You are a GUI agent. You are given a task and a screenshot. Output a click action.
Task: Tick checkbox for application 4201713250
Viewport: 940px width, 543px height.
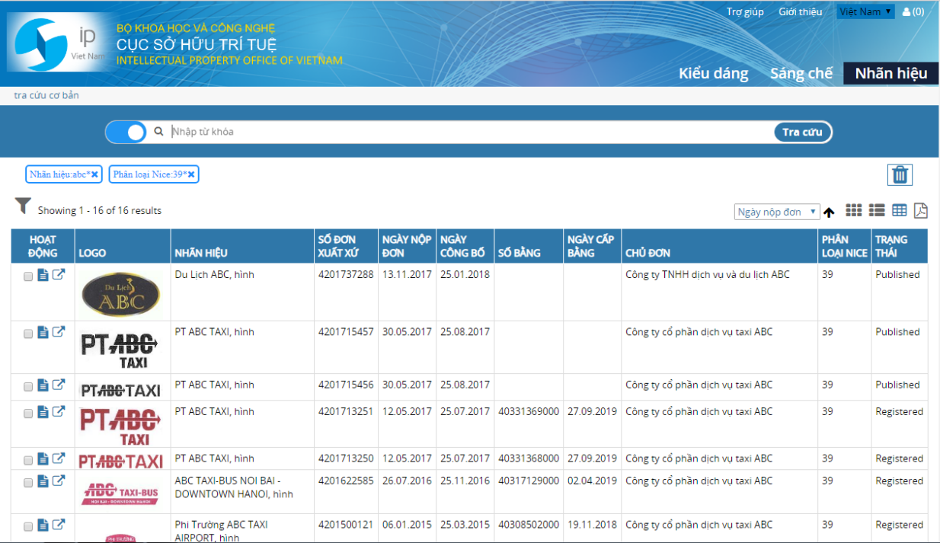pyautogui.click(x=28, y=460)
